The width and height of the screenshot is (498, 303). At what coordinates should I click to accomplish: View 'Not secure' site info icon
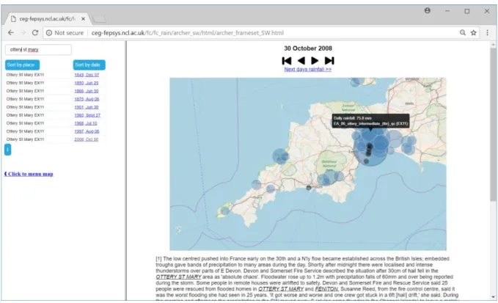click(49, 33)
